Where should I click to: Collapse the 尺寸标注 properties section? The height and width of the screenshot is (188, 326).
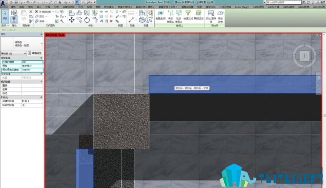pos(41,74)
